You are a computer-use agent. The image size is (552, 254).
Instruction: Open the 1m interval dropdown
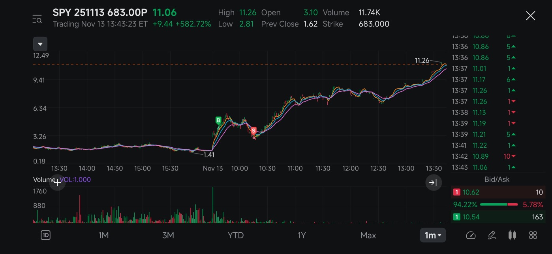[x=433, y=235]
